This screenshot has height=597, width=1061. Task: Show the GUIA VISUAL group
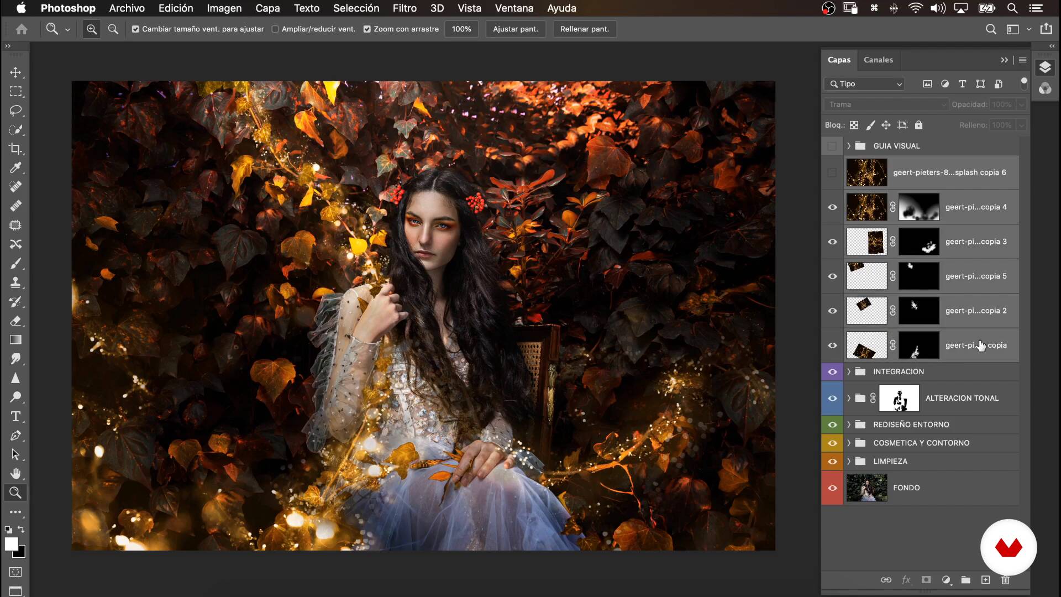coord(832,146)
